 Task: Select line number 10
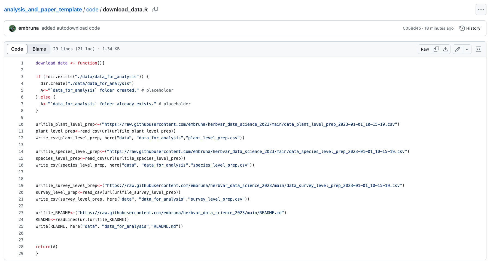21,124
